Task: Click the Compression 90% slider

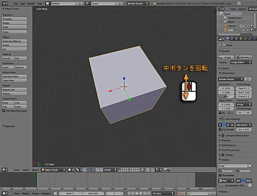Action: [235, 185]
